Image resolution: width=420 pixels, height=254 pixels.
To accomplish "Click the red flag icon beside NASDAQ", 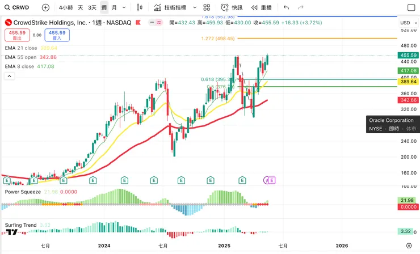I will click(138, 23).
